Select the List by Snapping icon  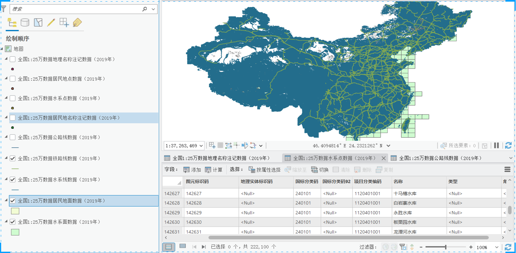64,22
